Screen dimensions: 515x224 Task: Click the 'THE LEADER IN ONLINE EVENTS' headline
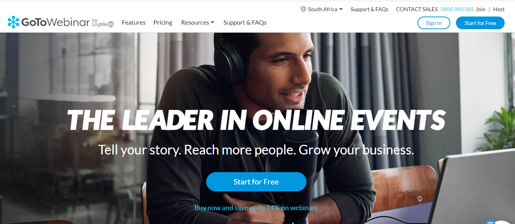pos(256,119)
